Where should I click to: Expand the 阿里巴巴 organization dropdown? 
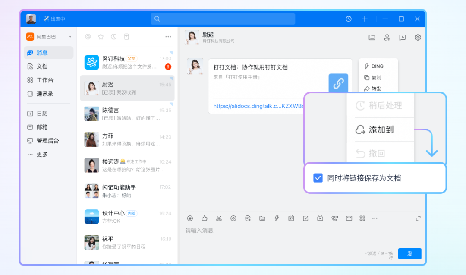70,37
